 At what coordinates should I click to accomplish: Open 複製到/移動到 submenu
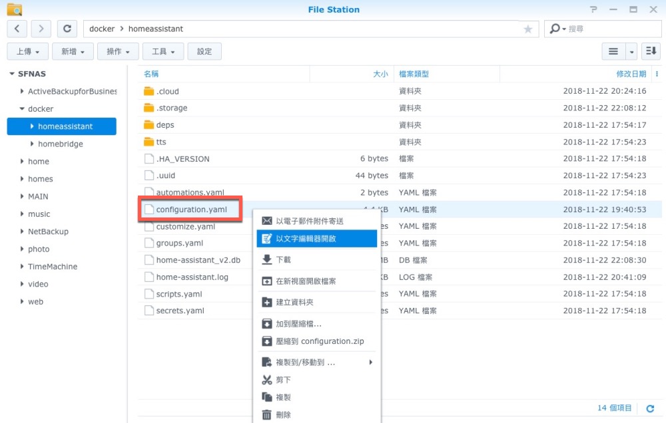pos(317,362)
